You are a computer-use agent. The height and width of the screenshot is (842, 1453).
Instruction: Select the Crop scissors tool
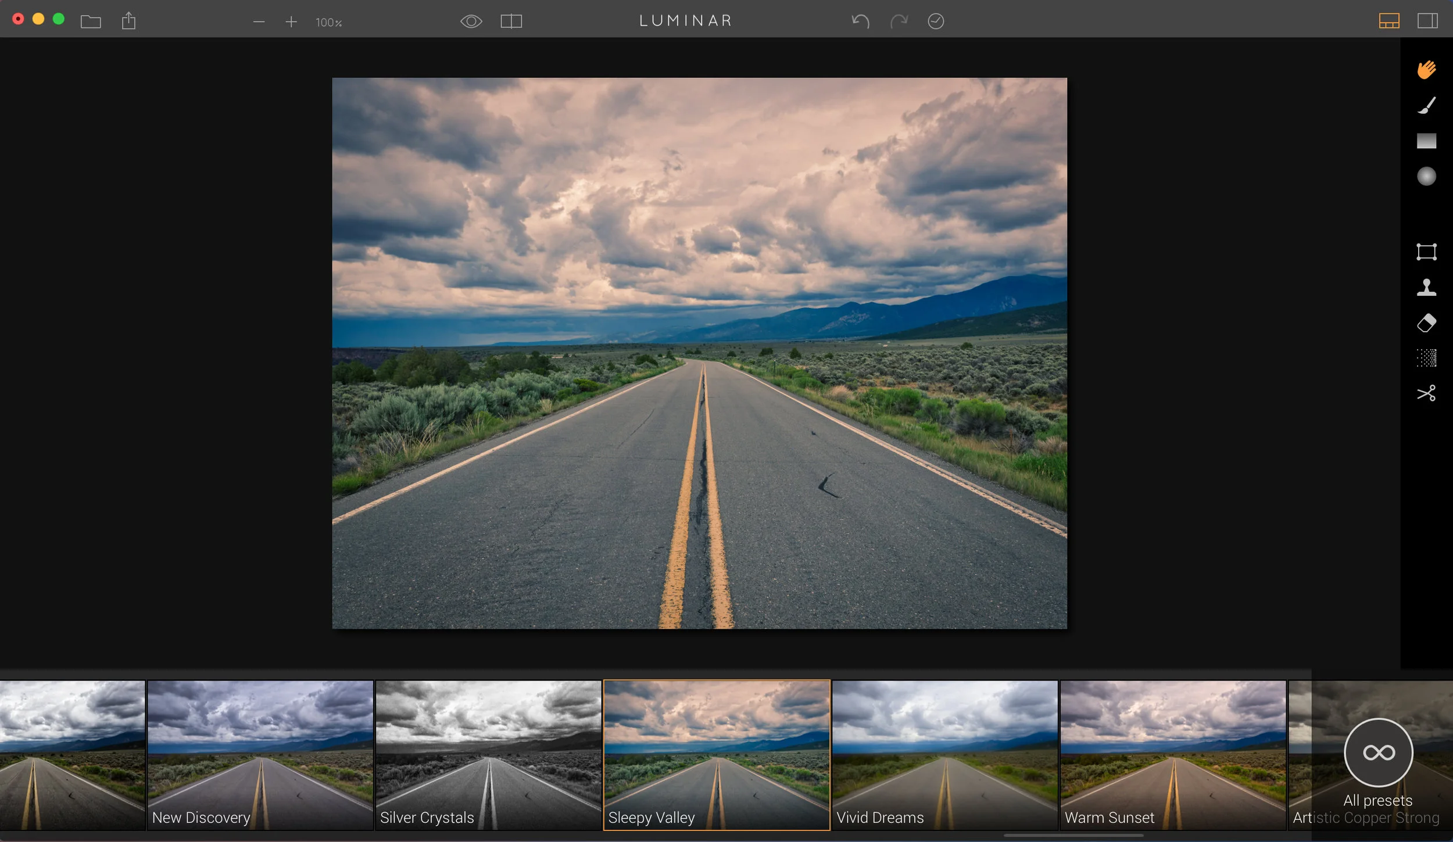pyautogui.click(x=1426, y=393)
